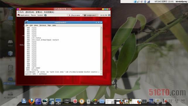Open Firefox from the dock
This screenshot has width=188, height=106.
(31, 101)
